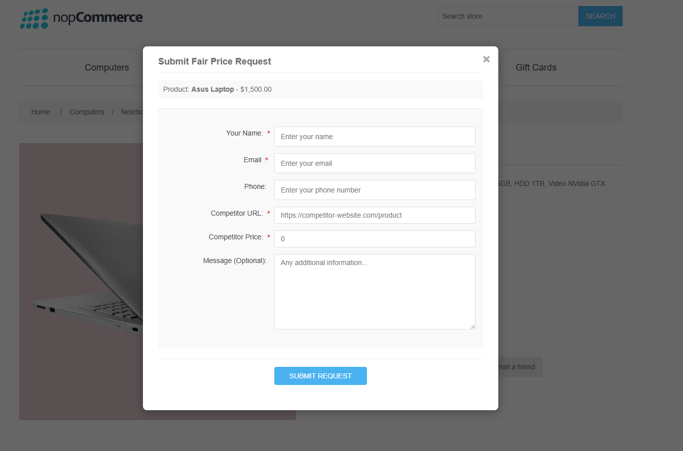The height and width of the screenshot is (451, 683).
Task: Click the textarea resize handle in Message box
Action: (x=473, y=327)
